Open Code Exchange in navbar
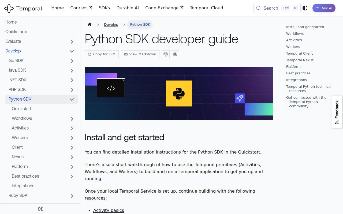 [164, 8]
